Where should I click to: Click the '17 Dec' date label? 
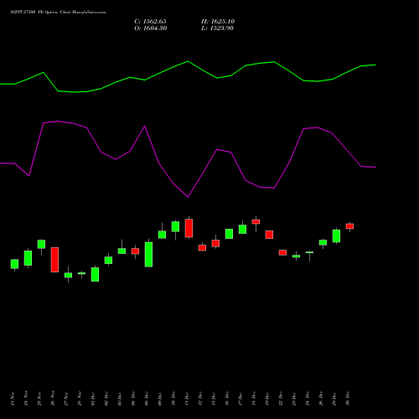[x=241, y=399]
